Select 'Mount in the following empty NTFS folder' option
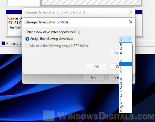This screenshot has height=122, width=155. click(x=27, y=46)
